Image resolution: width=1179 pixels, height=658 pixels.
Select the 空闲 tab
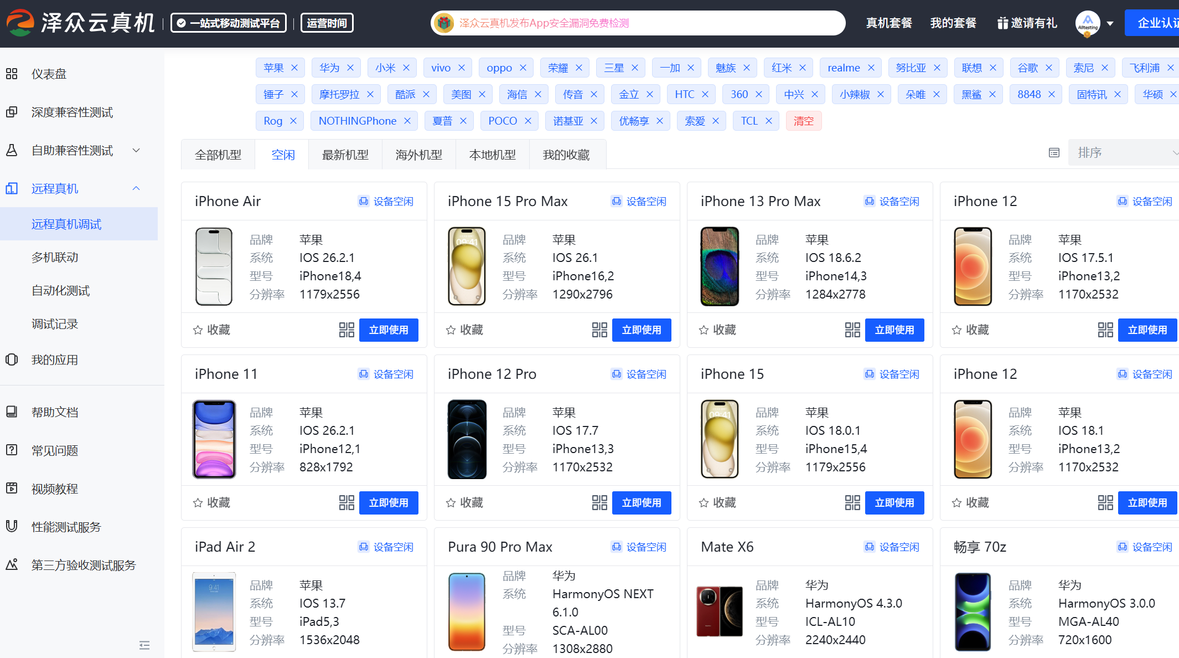coord(283,155)
